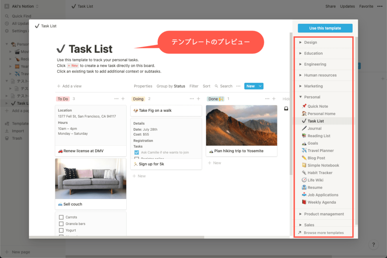This screenshot has width=387, height=258.
Task: Click Add a view
Action: [70, 86]
